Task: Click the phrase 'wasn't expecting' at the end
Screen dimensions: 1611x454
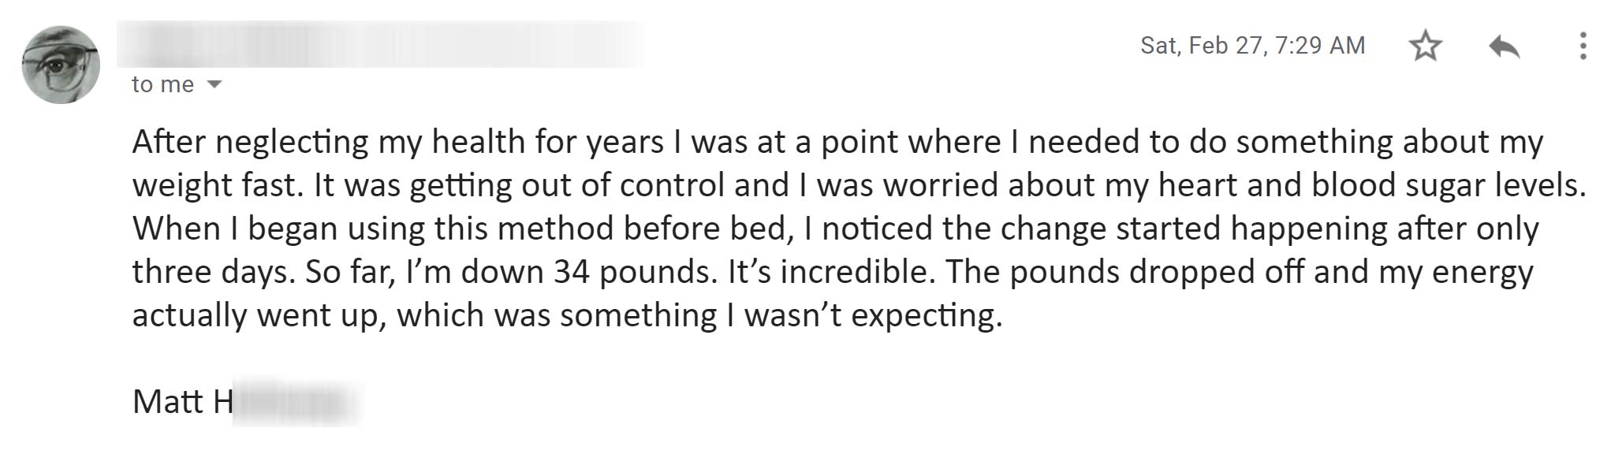Action: point(869,316)
